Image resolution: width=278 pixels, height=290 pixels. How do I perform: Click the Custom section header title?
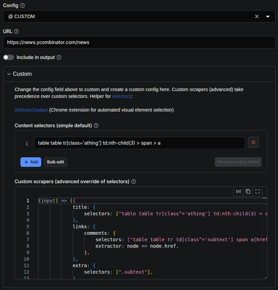point(22,74)
